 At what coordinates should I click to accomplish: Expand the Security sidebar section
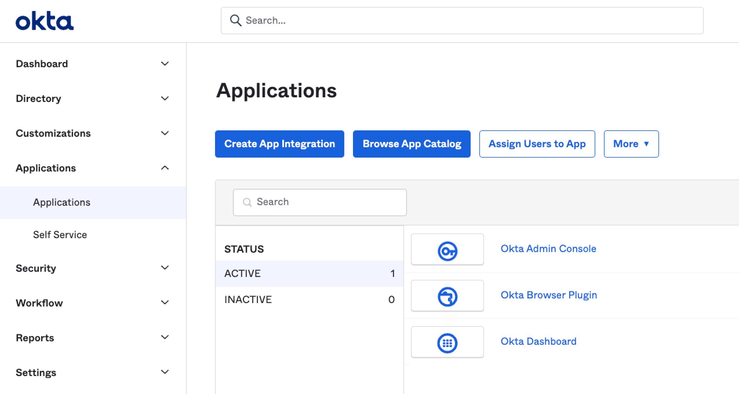coord(165,268)
